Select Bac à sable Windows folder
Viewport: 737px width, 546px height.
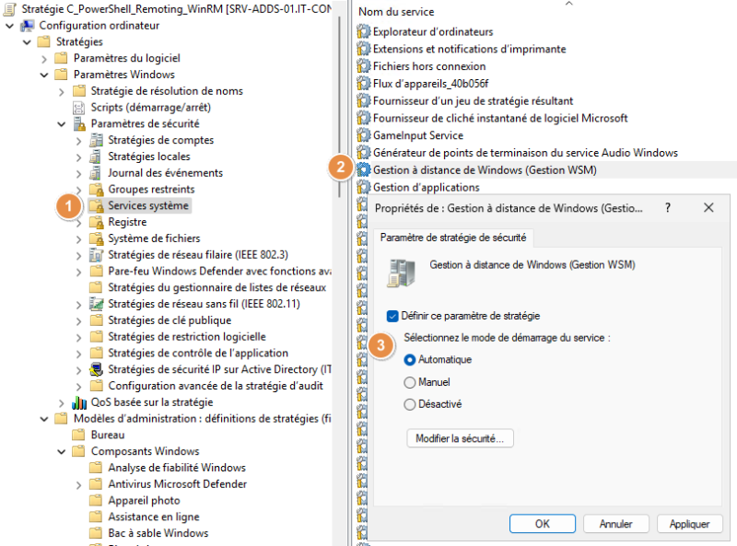point(158,533)
